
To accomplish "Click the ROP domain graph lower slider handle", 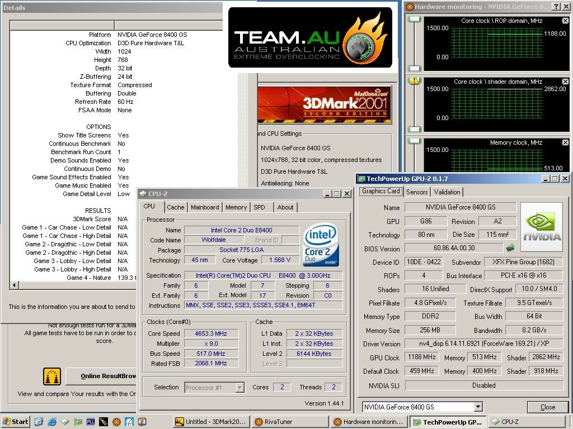I will click(415, 68).
